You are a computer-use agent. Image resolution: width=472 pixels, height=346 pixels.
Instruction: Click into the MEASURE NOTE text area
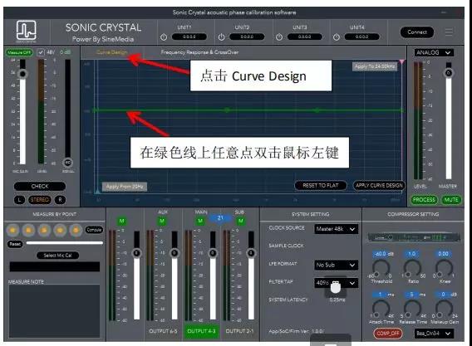point(54,311)
